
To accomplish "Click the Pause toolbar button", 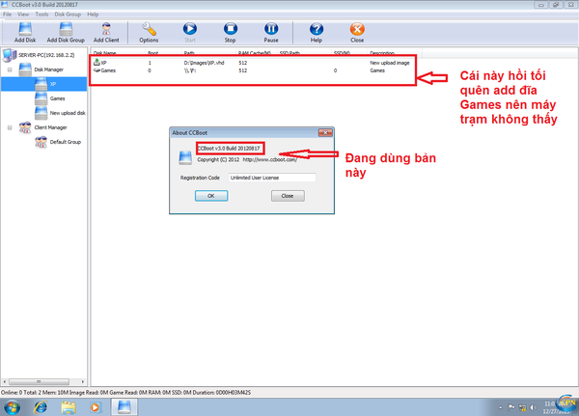I will pos(271,33).
